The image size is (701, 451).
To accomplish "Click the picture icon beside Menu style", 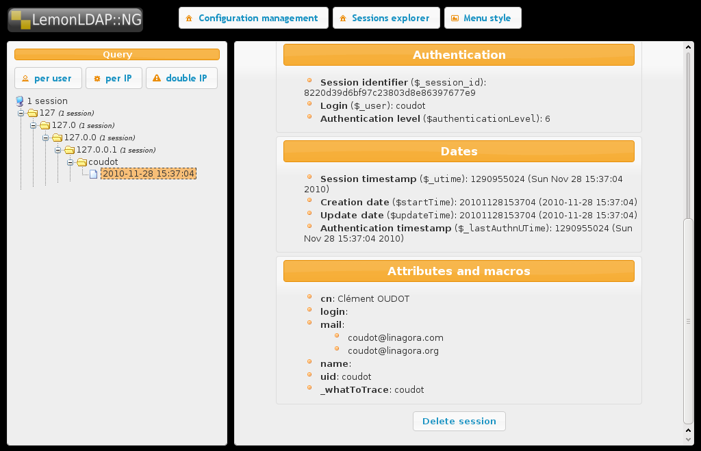I will 455,18.
